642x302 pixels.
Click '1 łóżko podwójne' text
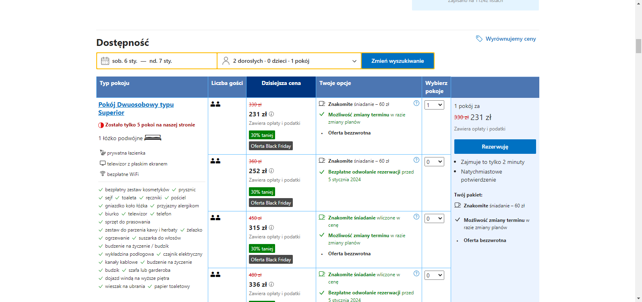pyautogui.click(x=120, y=138)
